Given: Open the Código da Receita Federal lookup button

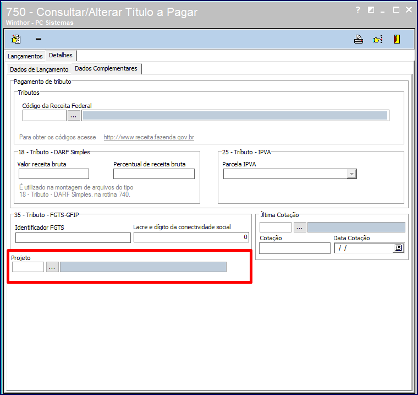Looking at the screenshot, I should (74, 116).
